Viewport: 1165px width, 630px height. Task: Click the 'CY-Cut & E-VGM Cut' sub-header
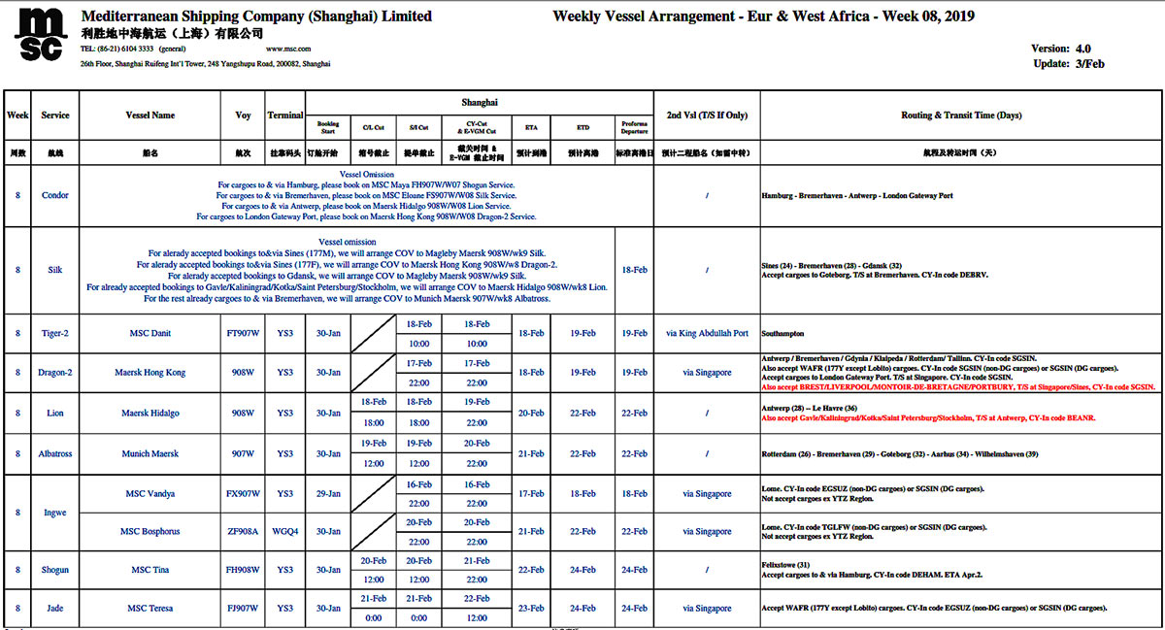coord(477,127)
